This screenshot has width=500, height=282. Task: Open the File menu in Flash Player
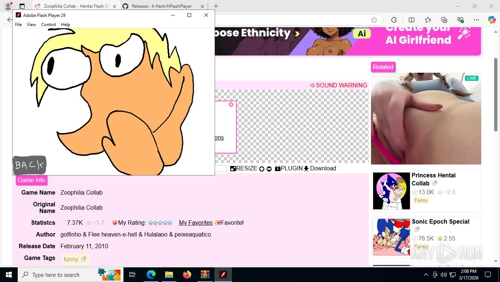pos(18,25)
